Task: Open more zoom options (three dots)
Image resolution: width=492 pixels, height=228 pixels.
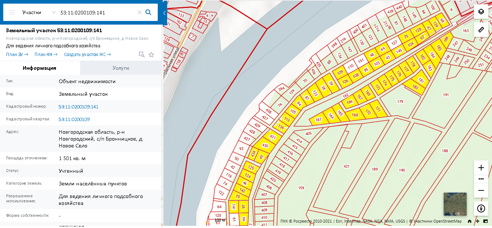Action: (481, 179)
